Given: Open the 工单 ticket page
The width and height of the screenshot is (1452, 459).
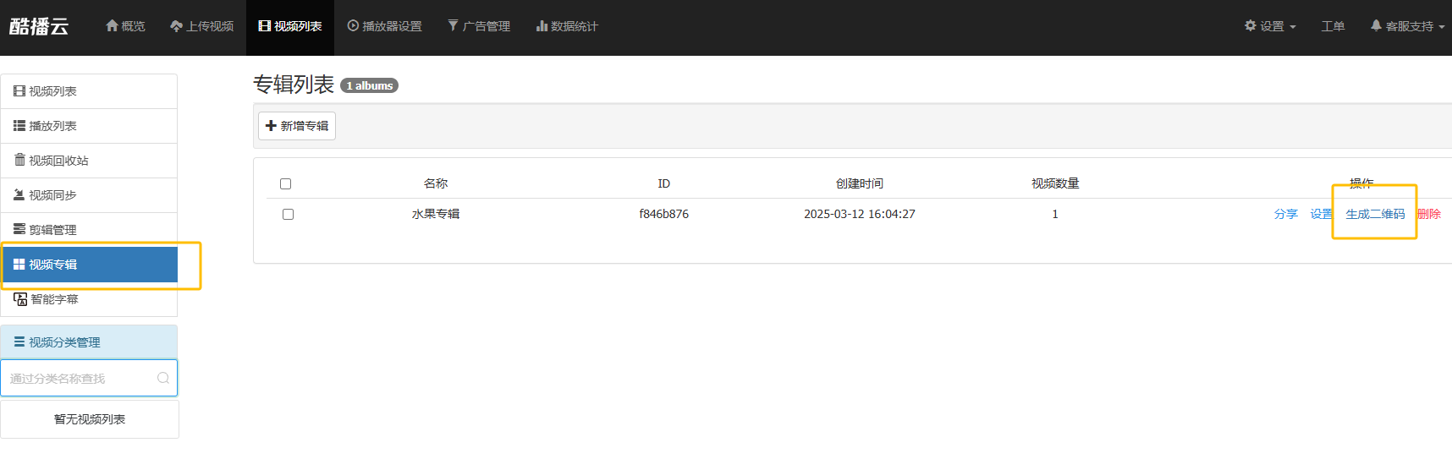Looking at the screenshot, I should (1333, 26).
